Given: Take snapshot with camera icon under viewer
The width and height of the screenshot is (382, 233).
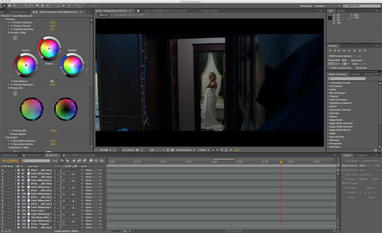Looking at the screenshot, I should [x=137, y=150].
